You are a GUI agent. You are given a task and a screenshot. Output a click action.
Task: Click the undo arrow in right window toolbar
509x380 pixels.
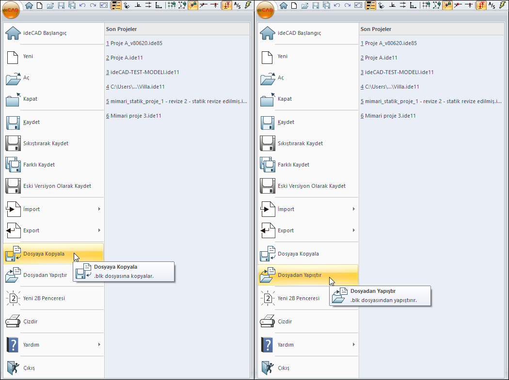point(337,5)
